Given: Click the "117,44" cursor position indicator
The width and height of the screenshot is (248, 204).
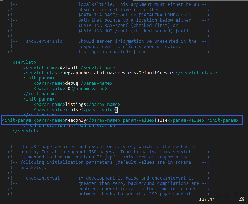Looking at the screenshot, I should click(x=207, y=199).
